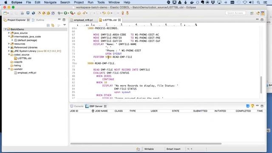Click the second red annotation toolbar icon
This screenshot has height=153, width=272.
click(127, 13)
